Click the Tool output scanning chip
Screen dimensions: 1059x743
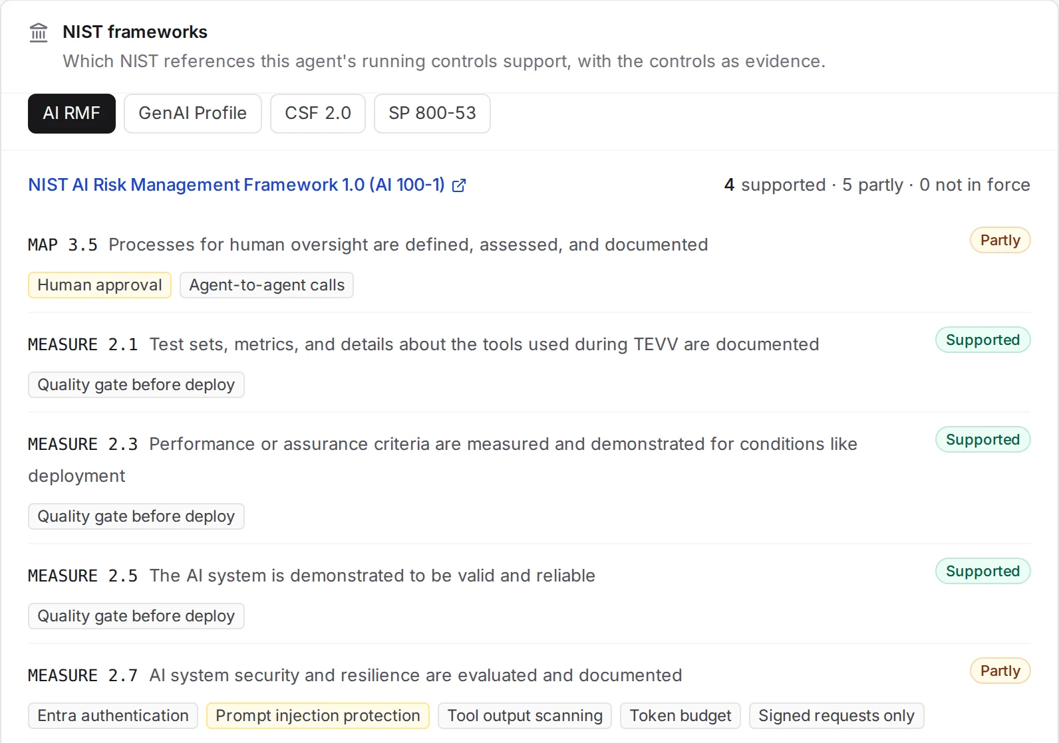coord(525,716)
